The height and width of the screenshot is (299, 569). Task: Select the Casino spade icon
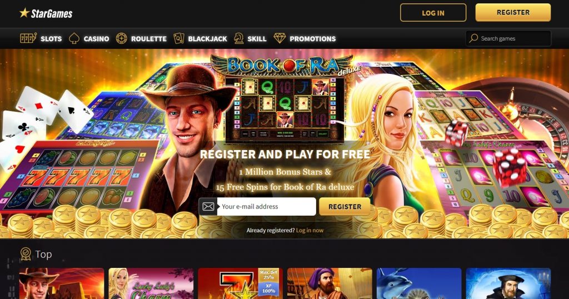(74, 38)
